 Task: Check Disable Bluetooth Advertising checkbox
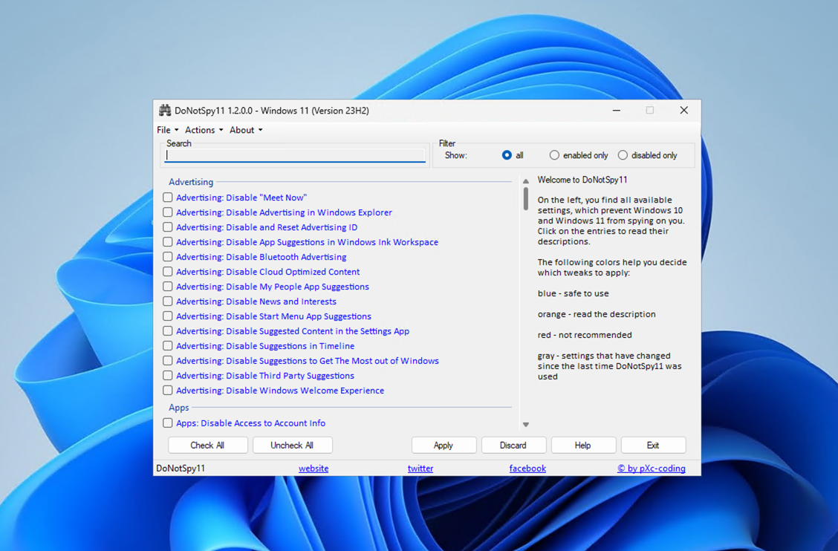click(168, 256)
